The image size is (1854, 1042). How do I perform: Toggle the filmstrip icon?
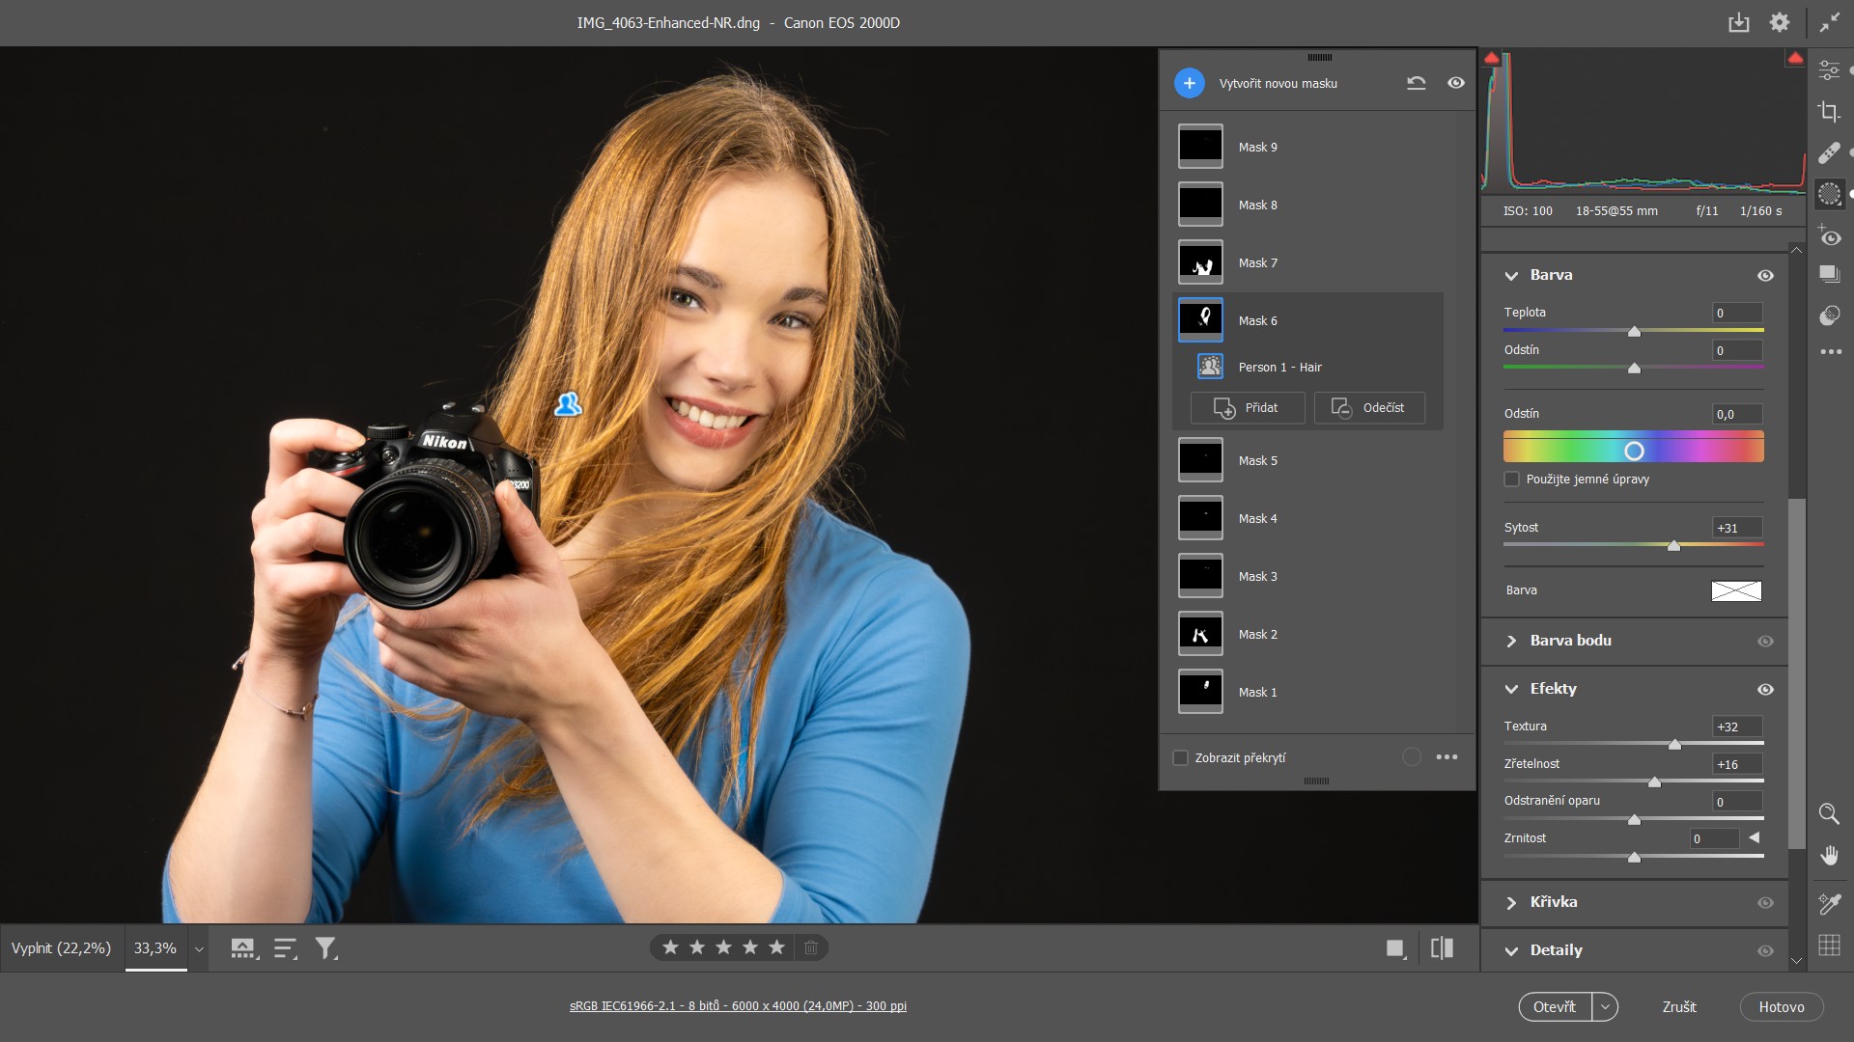click(244, 948)
